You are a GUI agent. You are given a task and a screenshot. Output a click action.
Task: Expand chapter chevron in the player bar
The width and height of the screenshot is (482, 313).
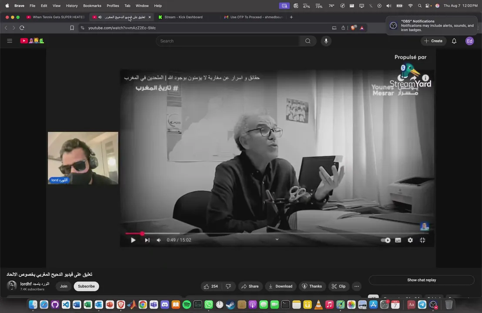tap(277, 239)
